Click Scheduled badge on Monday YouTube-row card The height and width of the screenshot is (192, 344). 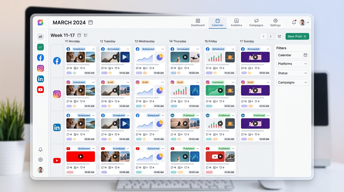(x=84, y=148)
